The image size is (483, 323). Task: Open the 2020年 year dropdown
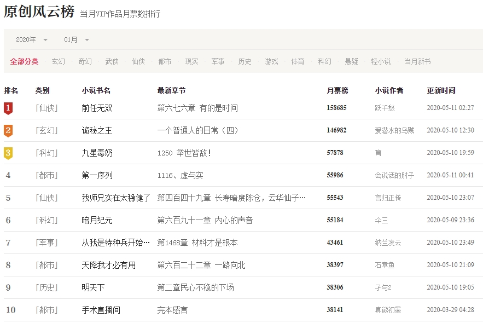(32, 40)
